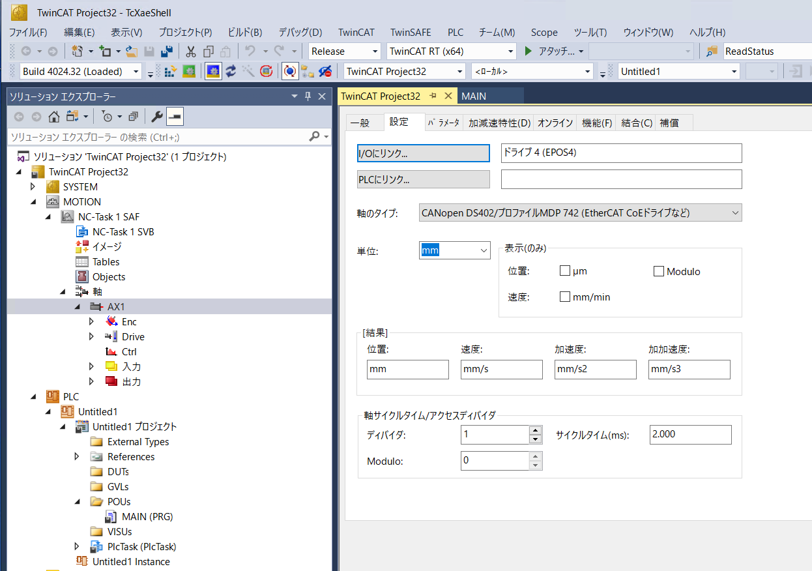This screenshot has height=571, width=812.
Task: Open the PLC menu
Action: click(456, 32)
